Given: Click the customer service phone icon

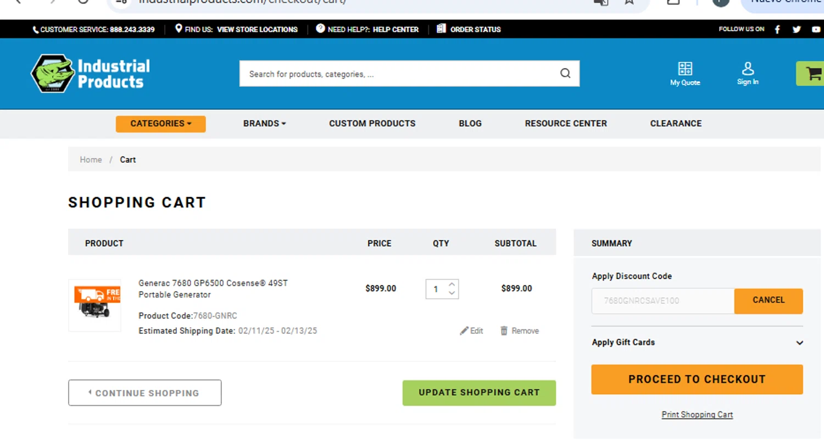Looking at the screenshot, I should (36, 30).
